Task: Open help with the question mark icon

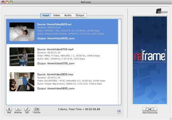Action: pyautogui.click(x=119, y=112)
